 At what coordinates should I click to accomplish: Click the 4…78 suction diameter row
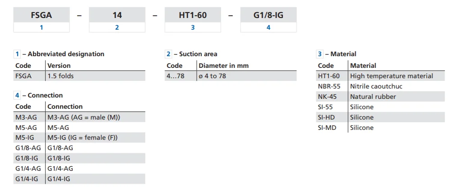[x=231, y=76]
